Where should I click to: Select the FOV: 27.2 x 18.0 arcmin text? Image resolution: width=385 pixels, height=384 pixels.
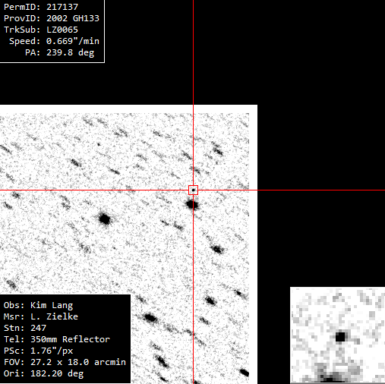pos(65,362)
